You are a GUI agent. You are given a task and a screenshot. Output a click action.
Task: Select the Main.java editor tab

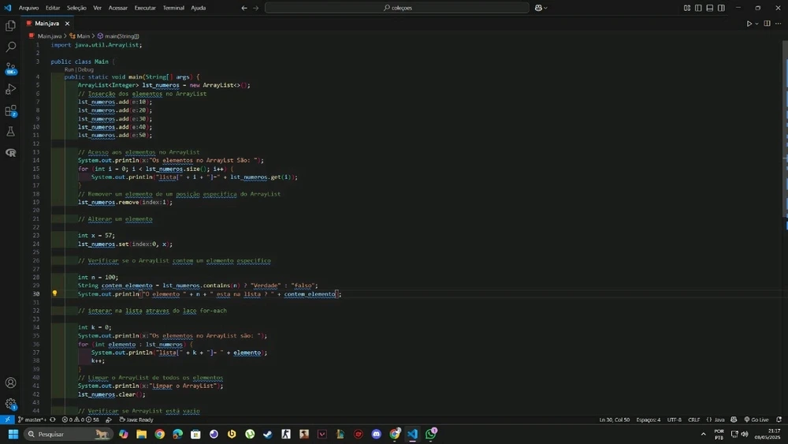[47, 24]
